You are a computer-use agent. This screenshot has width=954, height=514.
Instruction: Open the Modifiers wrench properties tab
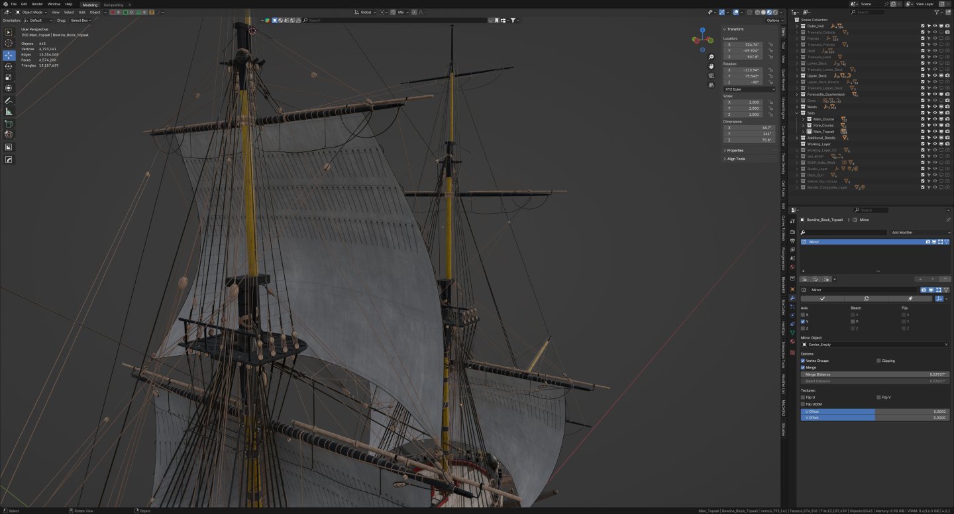[x=792, y=298]
